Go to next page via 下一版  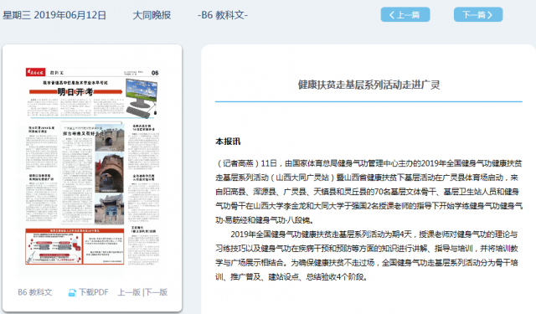click(x=156, y=292)
